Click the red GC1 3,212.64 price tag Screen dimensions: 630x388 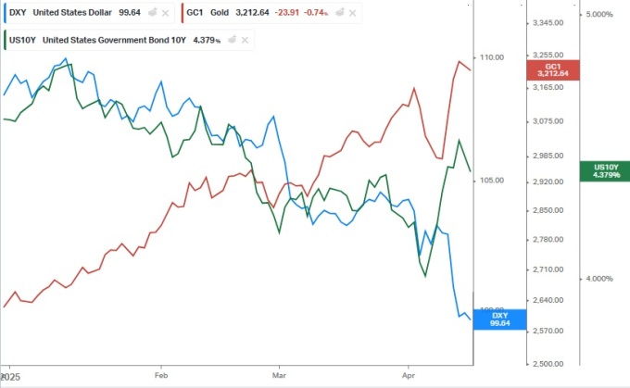[552, 70]
